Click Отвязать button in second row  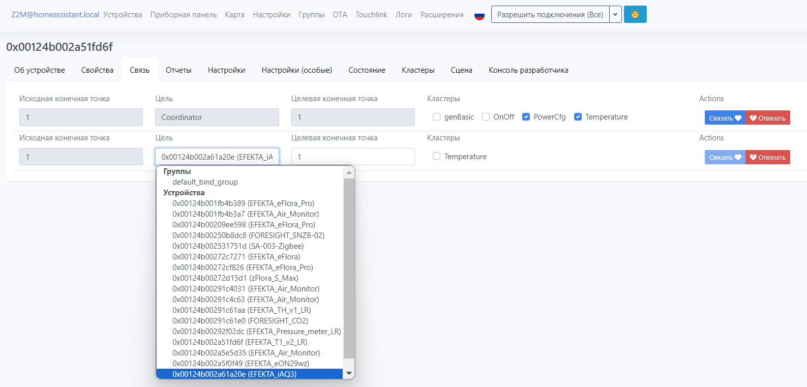[767, 157]
